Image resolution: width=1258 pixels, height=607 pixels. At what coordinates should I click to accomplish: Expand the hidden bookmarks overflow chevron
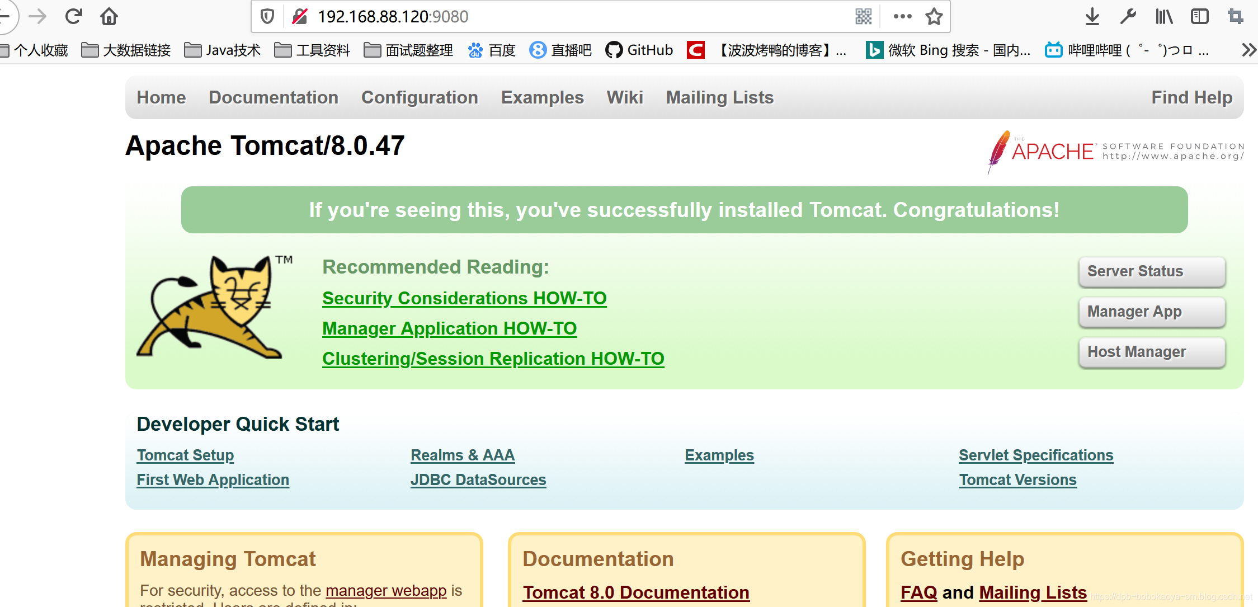pos(1248,50)
